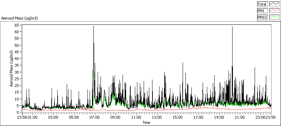Click the 21:00 time axis tick label
This screenshot has width=281, height=126.
coord(240,118)
